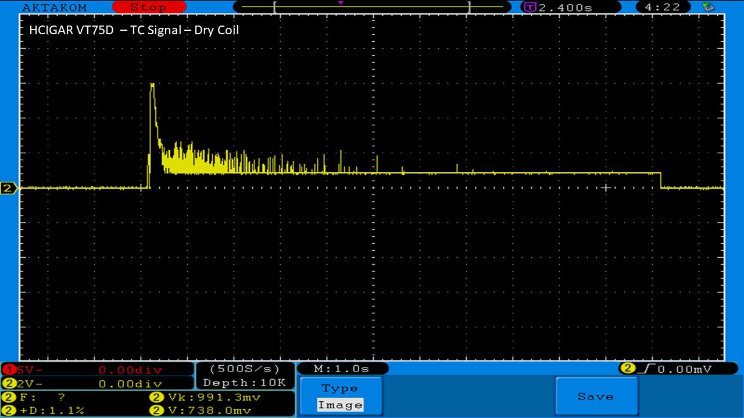The width and height of the screenshot is (744, 418).
Task: Click the sample rate 500S/s and depth readout
Action: pyautogui.click(x=244, y=376)
